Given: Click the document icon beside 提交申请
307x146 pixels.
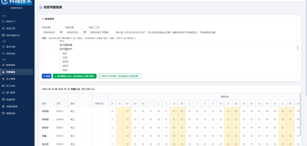Looking at the screenshot, I should pyautogui.click(x=3, y=47).
